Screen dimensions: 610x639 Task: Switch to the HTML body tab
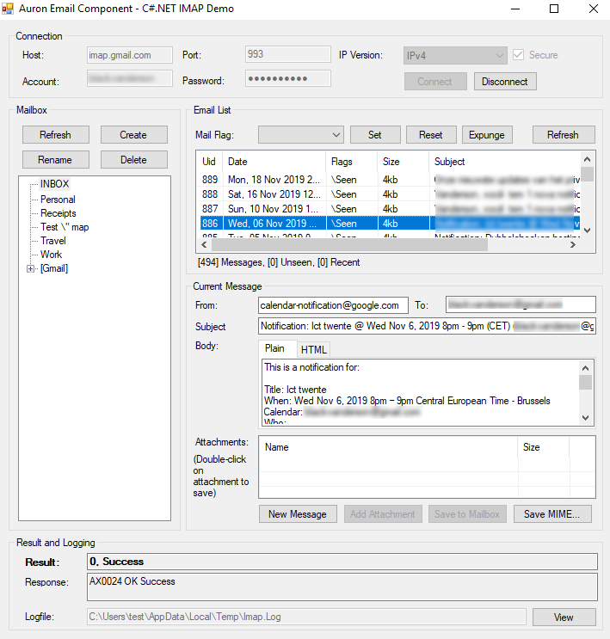click(x=313, y=349)
